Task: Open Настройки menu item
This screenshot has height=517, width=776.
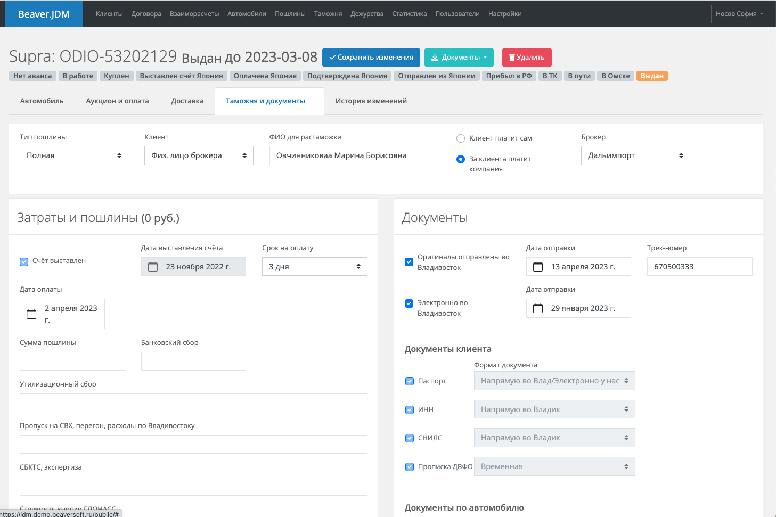Action: point(505,14)
